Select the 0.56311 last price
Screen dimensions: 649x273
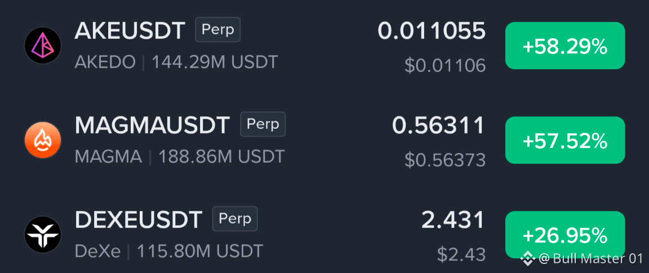438,126
